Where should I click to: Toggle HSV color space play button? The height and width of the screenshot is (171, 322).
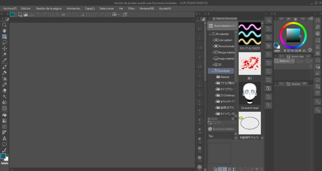pyautogui.click(x=310, y=50)
